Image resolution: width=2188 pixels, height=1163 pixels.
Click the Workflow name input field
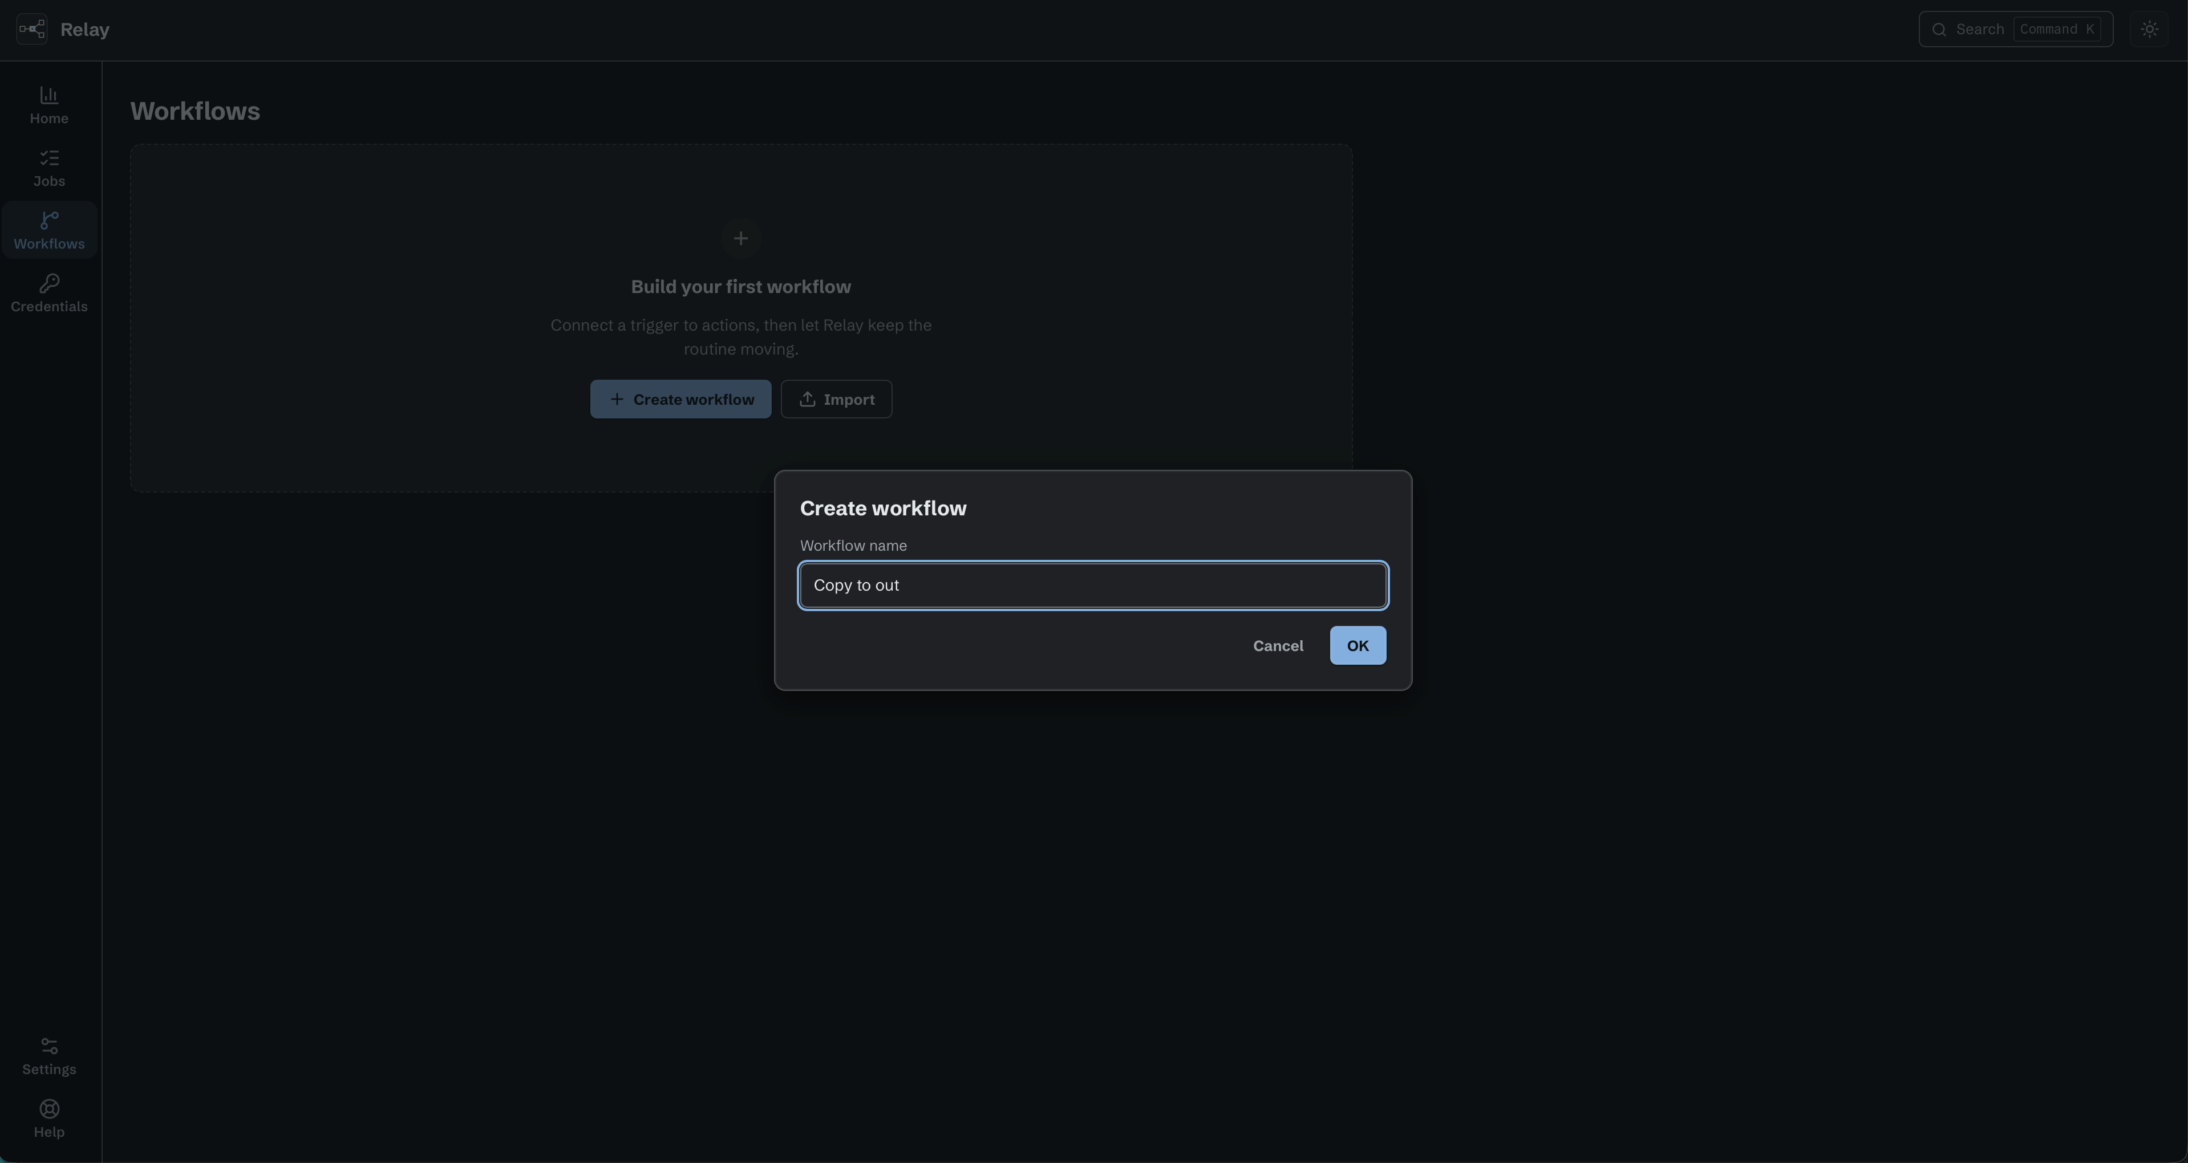coord(1093,585)
